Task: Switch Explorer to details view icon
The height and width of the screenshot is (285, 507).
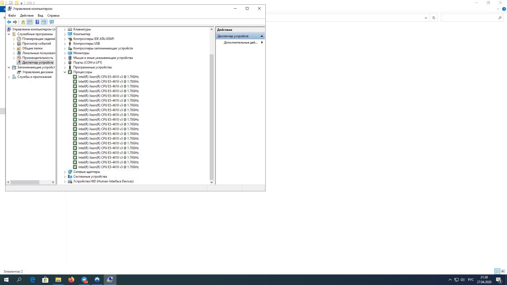Action: 497,272
